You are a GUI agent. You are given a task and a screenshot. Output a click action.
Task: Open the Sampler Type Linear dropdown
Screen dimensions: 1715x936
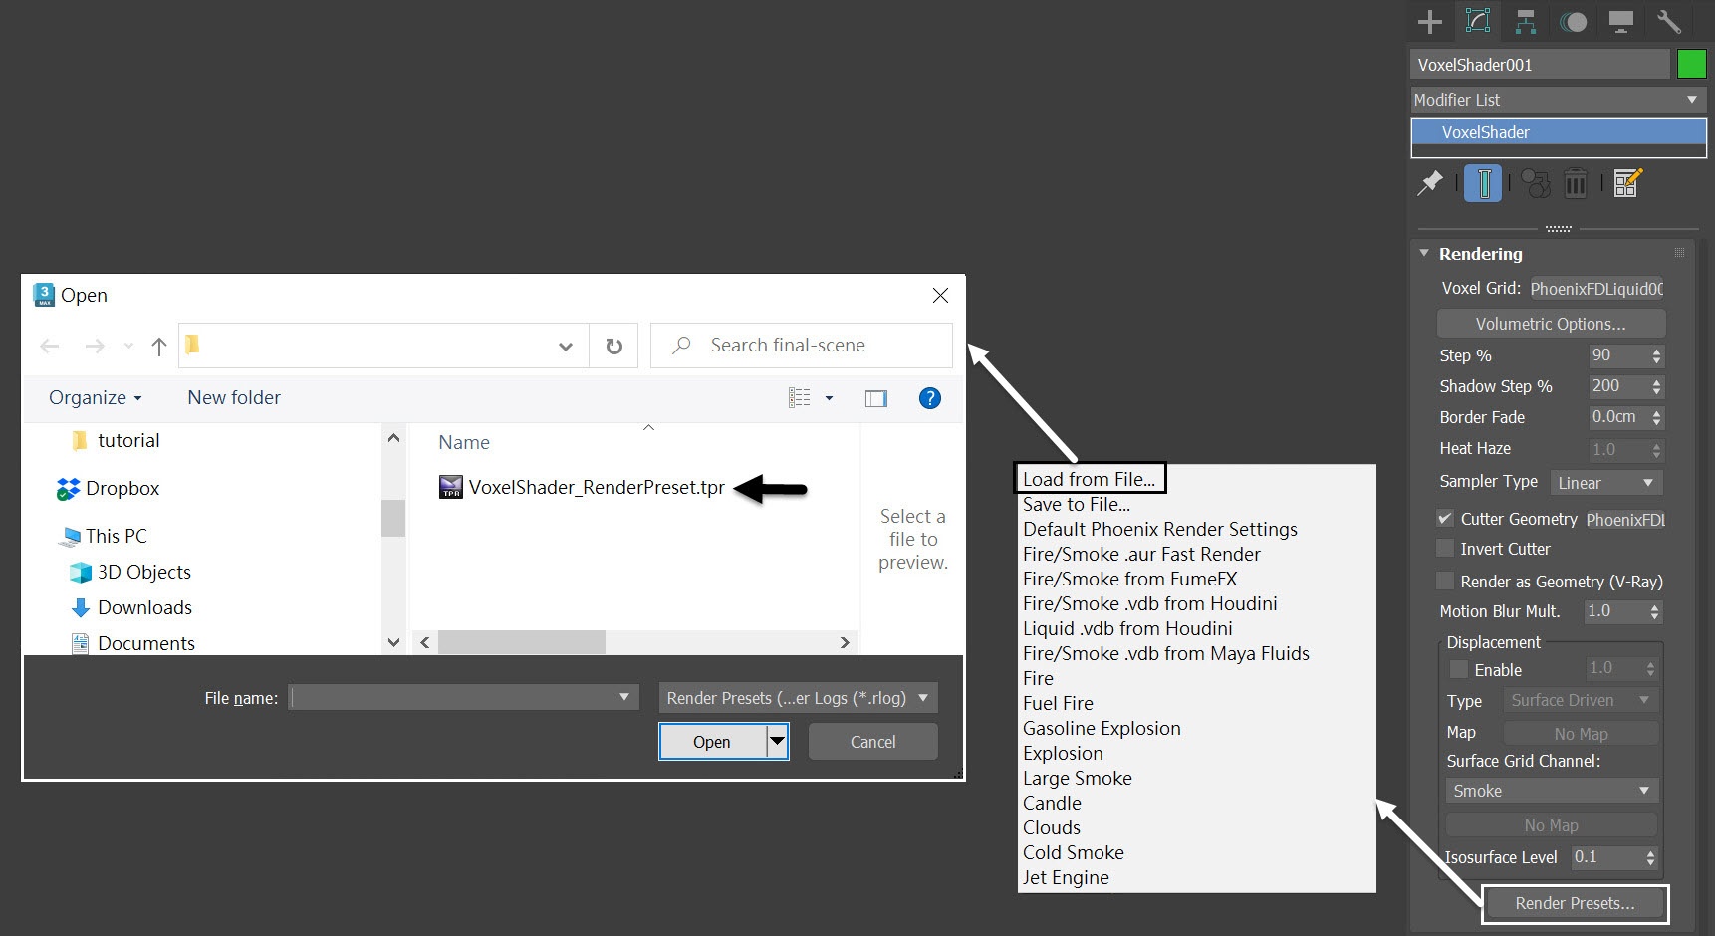tap(1605, 483)
